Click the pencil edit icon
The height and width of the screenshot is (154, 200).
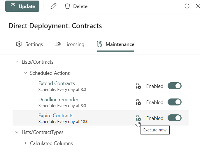pyautogui.click(x=53, y=6)
